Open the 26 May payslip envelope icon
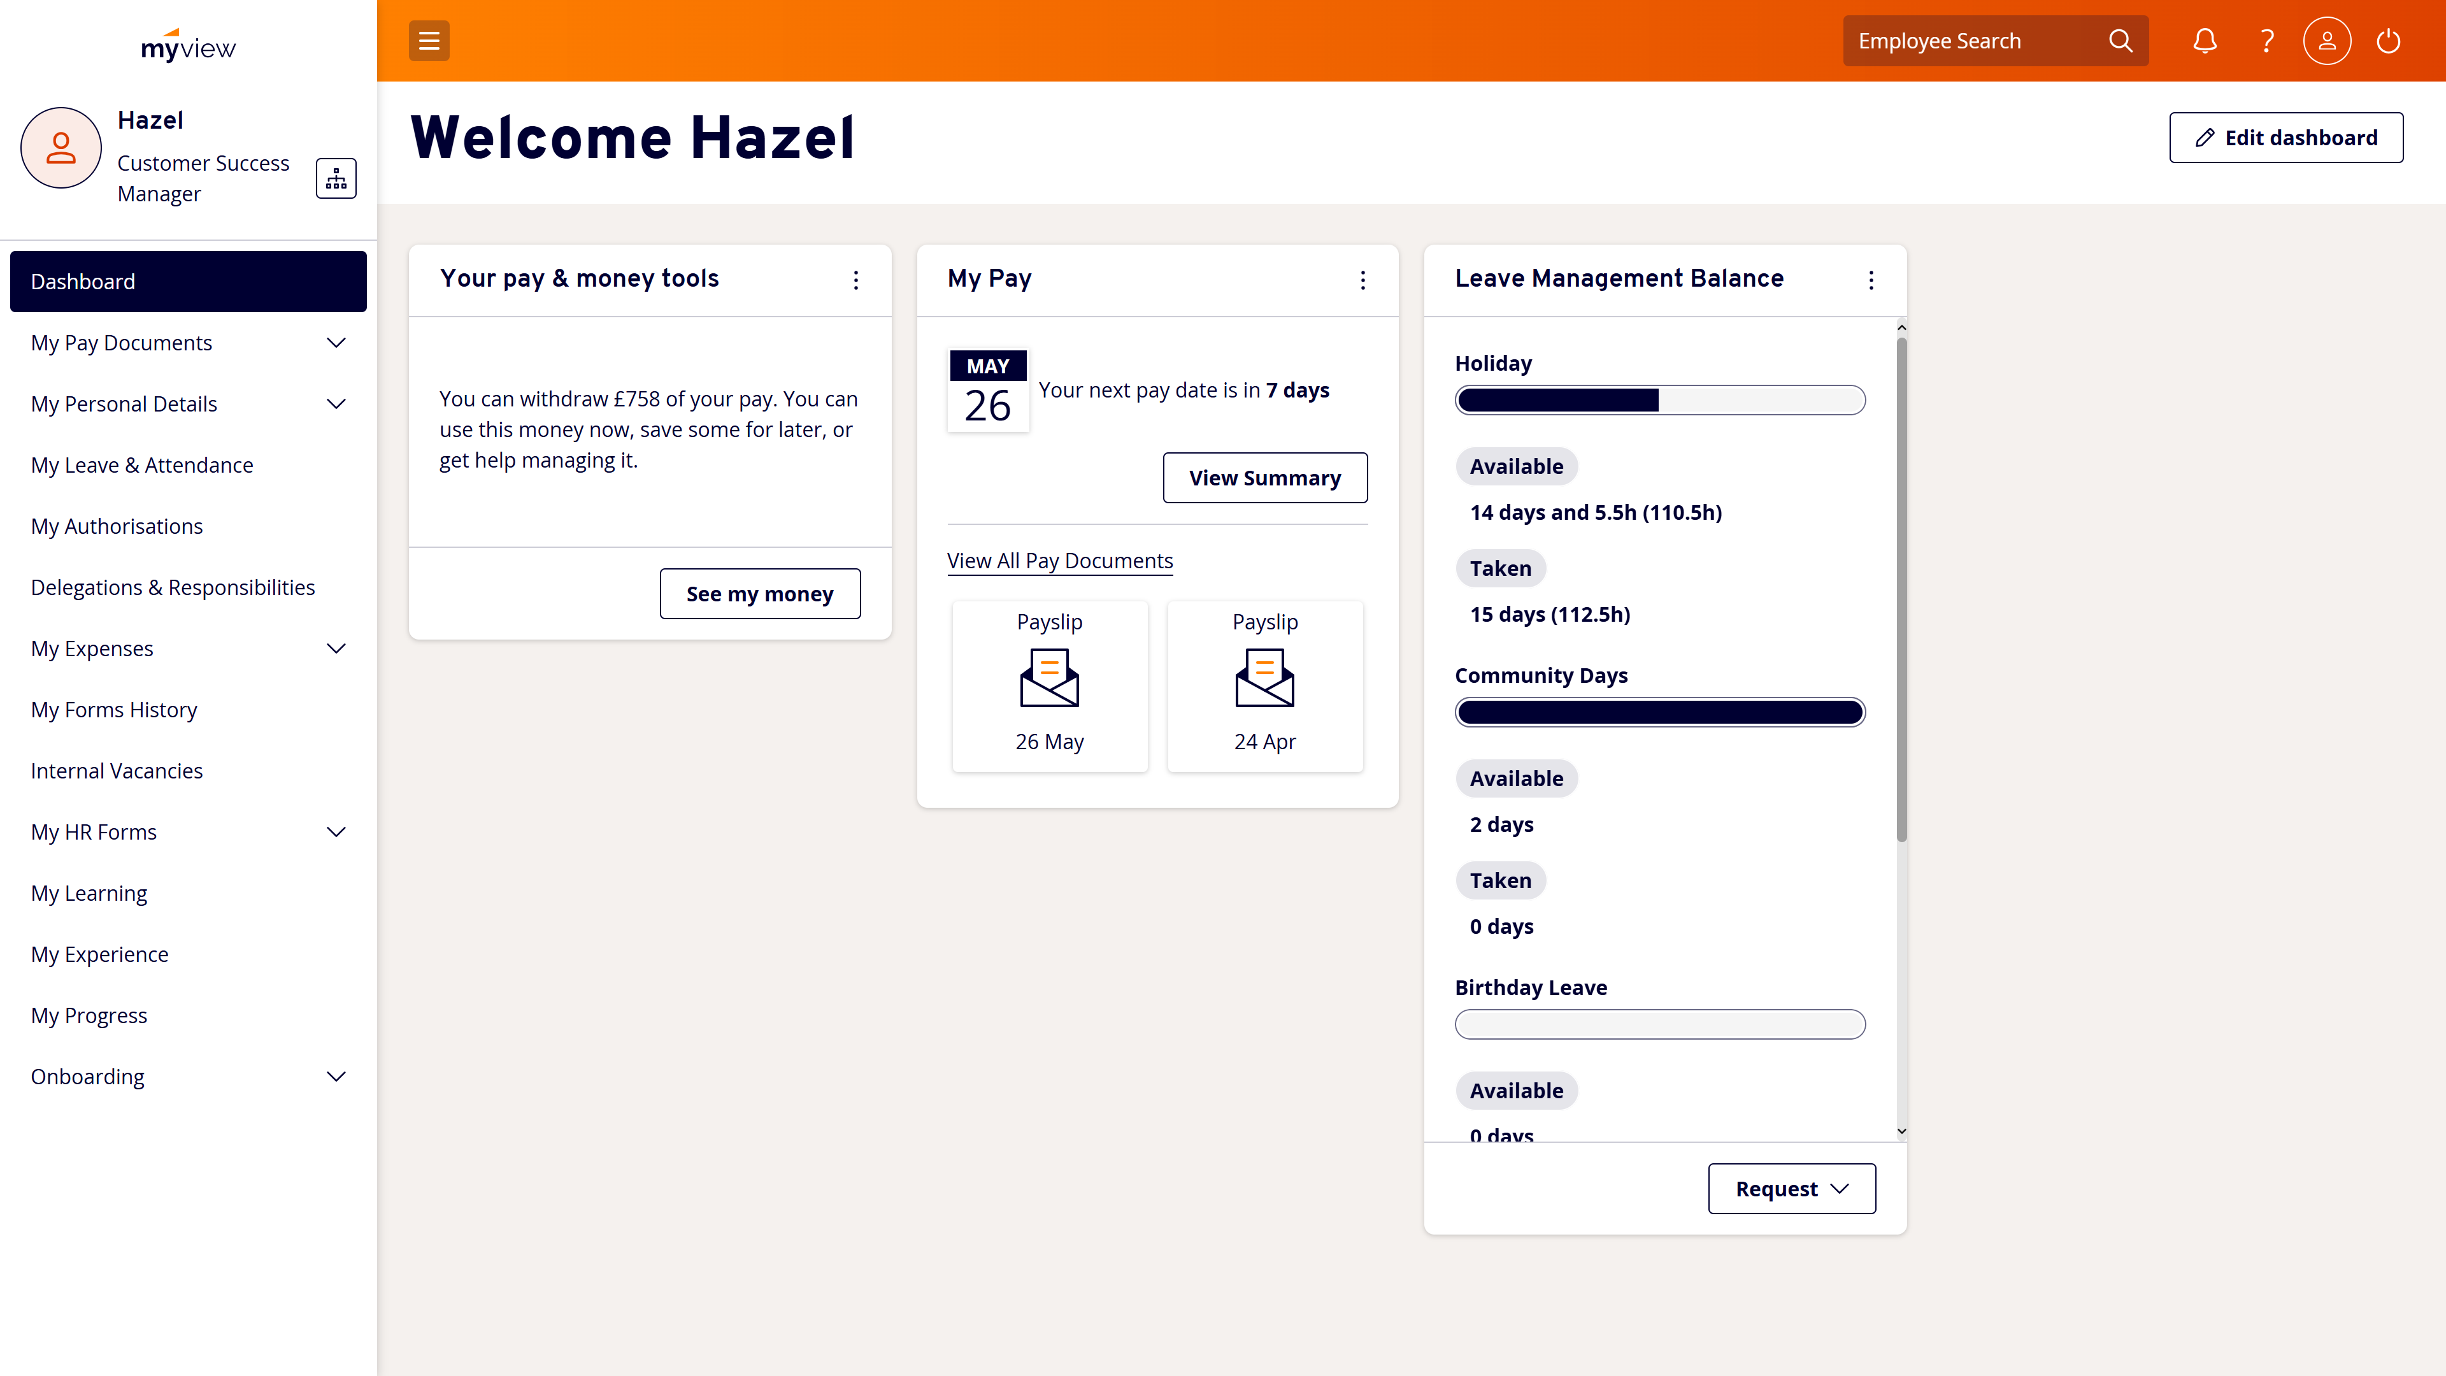 [x=1049, y=678]
